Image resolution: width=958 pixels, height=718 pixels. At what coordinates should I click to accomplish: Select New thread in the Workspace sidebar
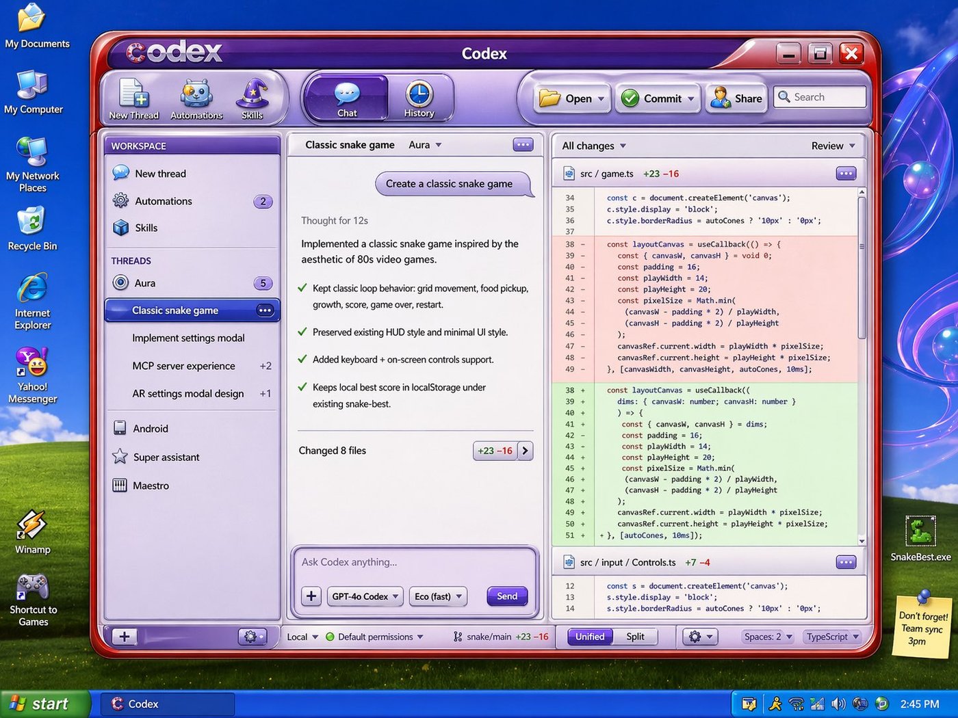coord(192,174)
